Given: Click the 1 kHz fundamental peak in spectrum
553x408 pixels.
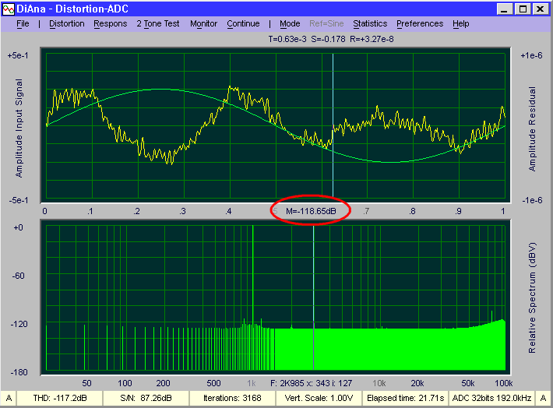Looking at the screenshot, I should pyautogui.click(x=253, y=275).
